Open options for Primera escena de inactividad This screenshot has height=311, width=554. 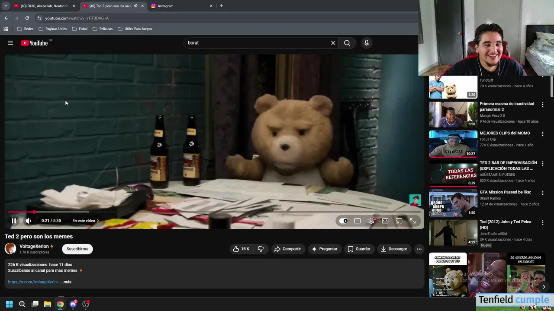point(543,105)
